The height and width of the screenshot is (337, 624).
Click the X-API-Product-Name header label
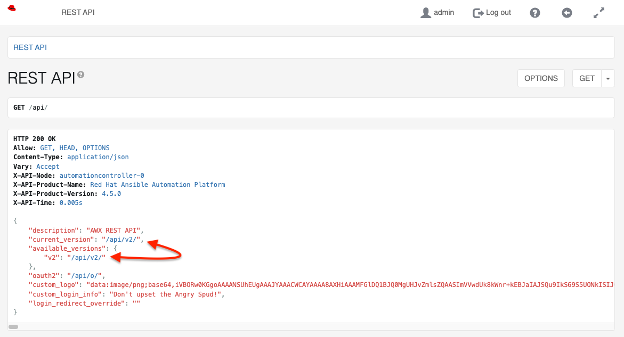50,184
